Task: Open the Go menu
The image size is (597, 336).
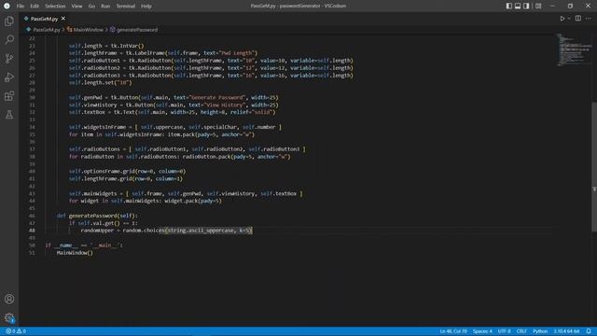Action: tap(91, 7)
